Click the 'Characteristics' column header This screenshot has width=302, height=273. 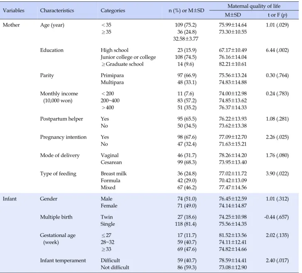pyautogui.click(x=57, y=10)
